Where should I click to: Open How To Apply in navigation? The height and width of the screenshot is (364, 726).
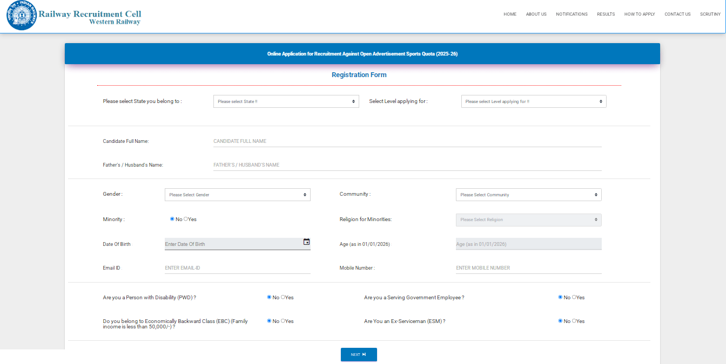pyautogui.click(x=640, y=15)
